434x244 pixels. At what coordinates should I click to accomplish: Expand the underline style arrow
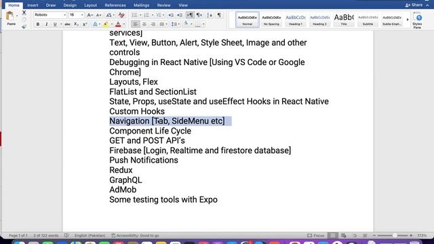[61, 24]
